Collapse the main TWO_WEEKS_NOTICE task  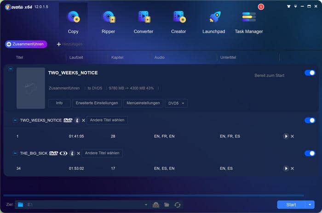pos(11,69)
